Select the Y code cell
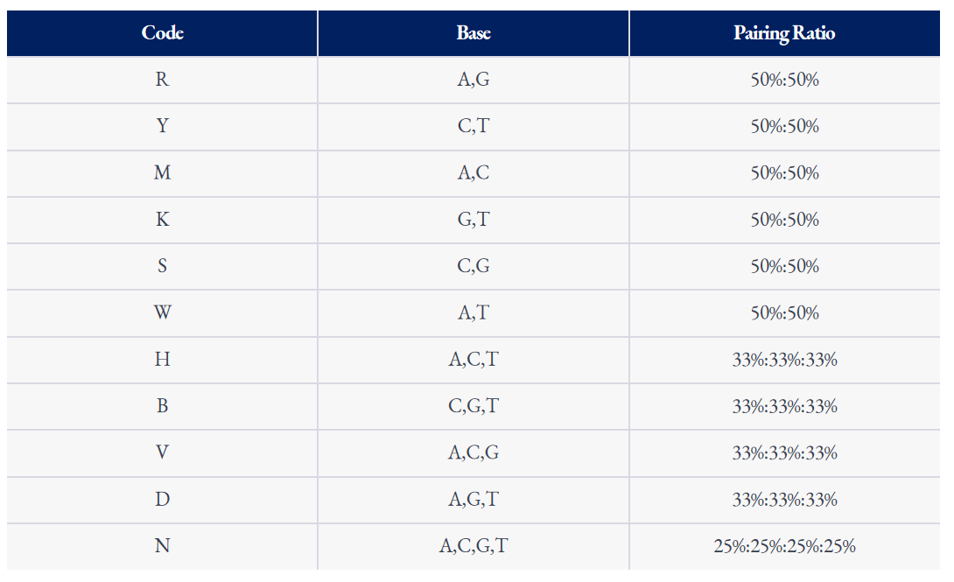Image resolution: width=954 pixels, height=582 pixels. (x=162, y=127)
